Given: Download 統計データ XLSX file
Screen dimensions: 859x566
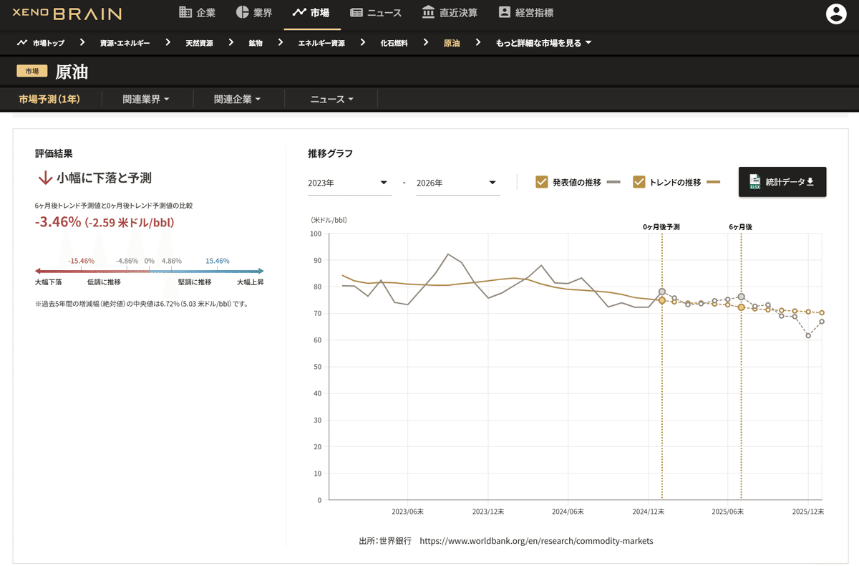Looking at the screenshot, I should click(782, 182).
